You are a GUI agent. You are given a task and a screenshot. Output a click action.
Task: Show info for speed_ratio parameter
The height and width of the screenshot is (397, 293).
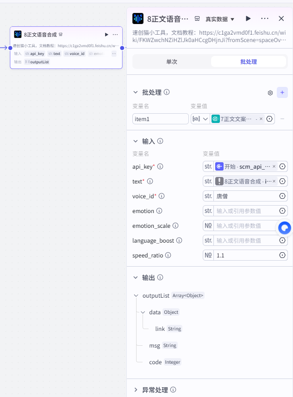(168, 255)
